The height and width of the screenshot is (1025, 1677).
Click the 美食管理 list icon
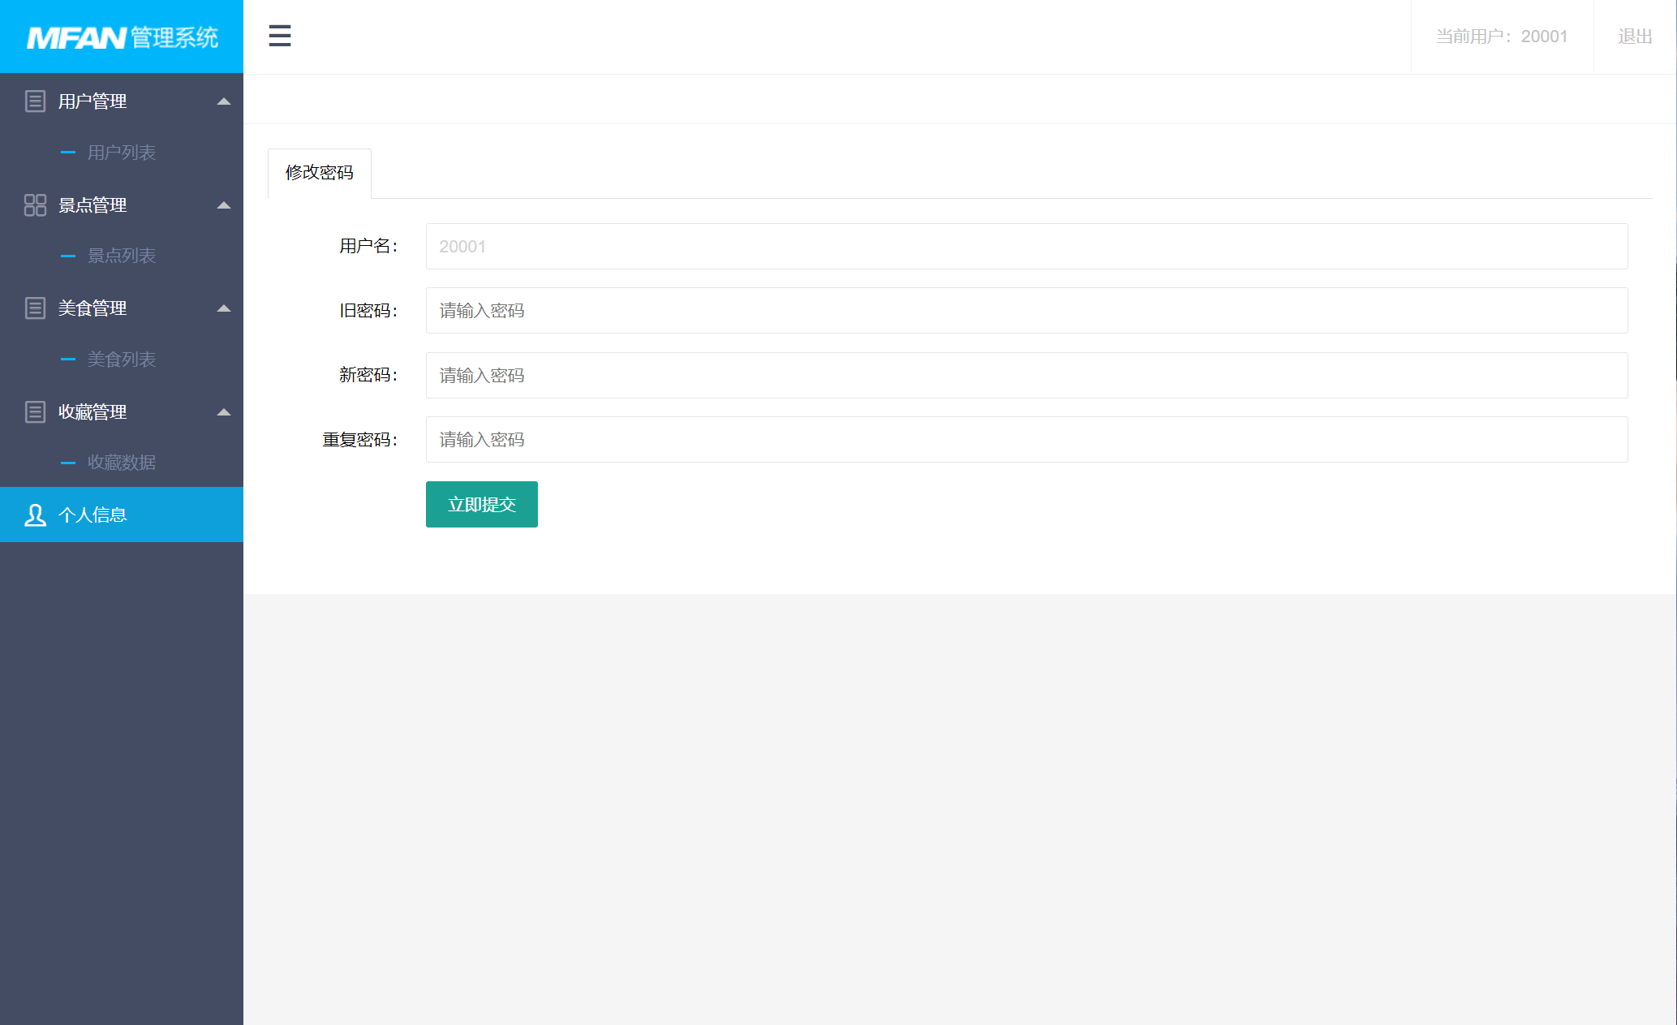click(35, 308)
